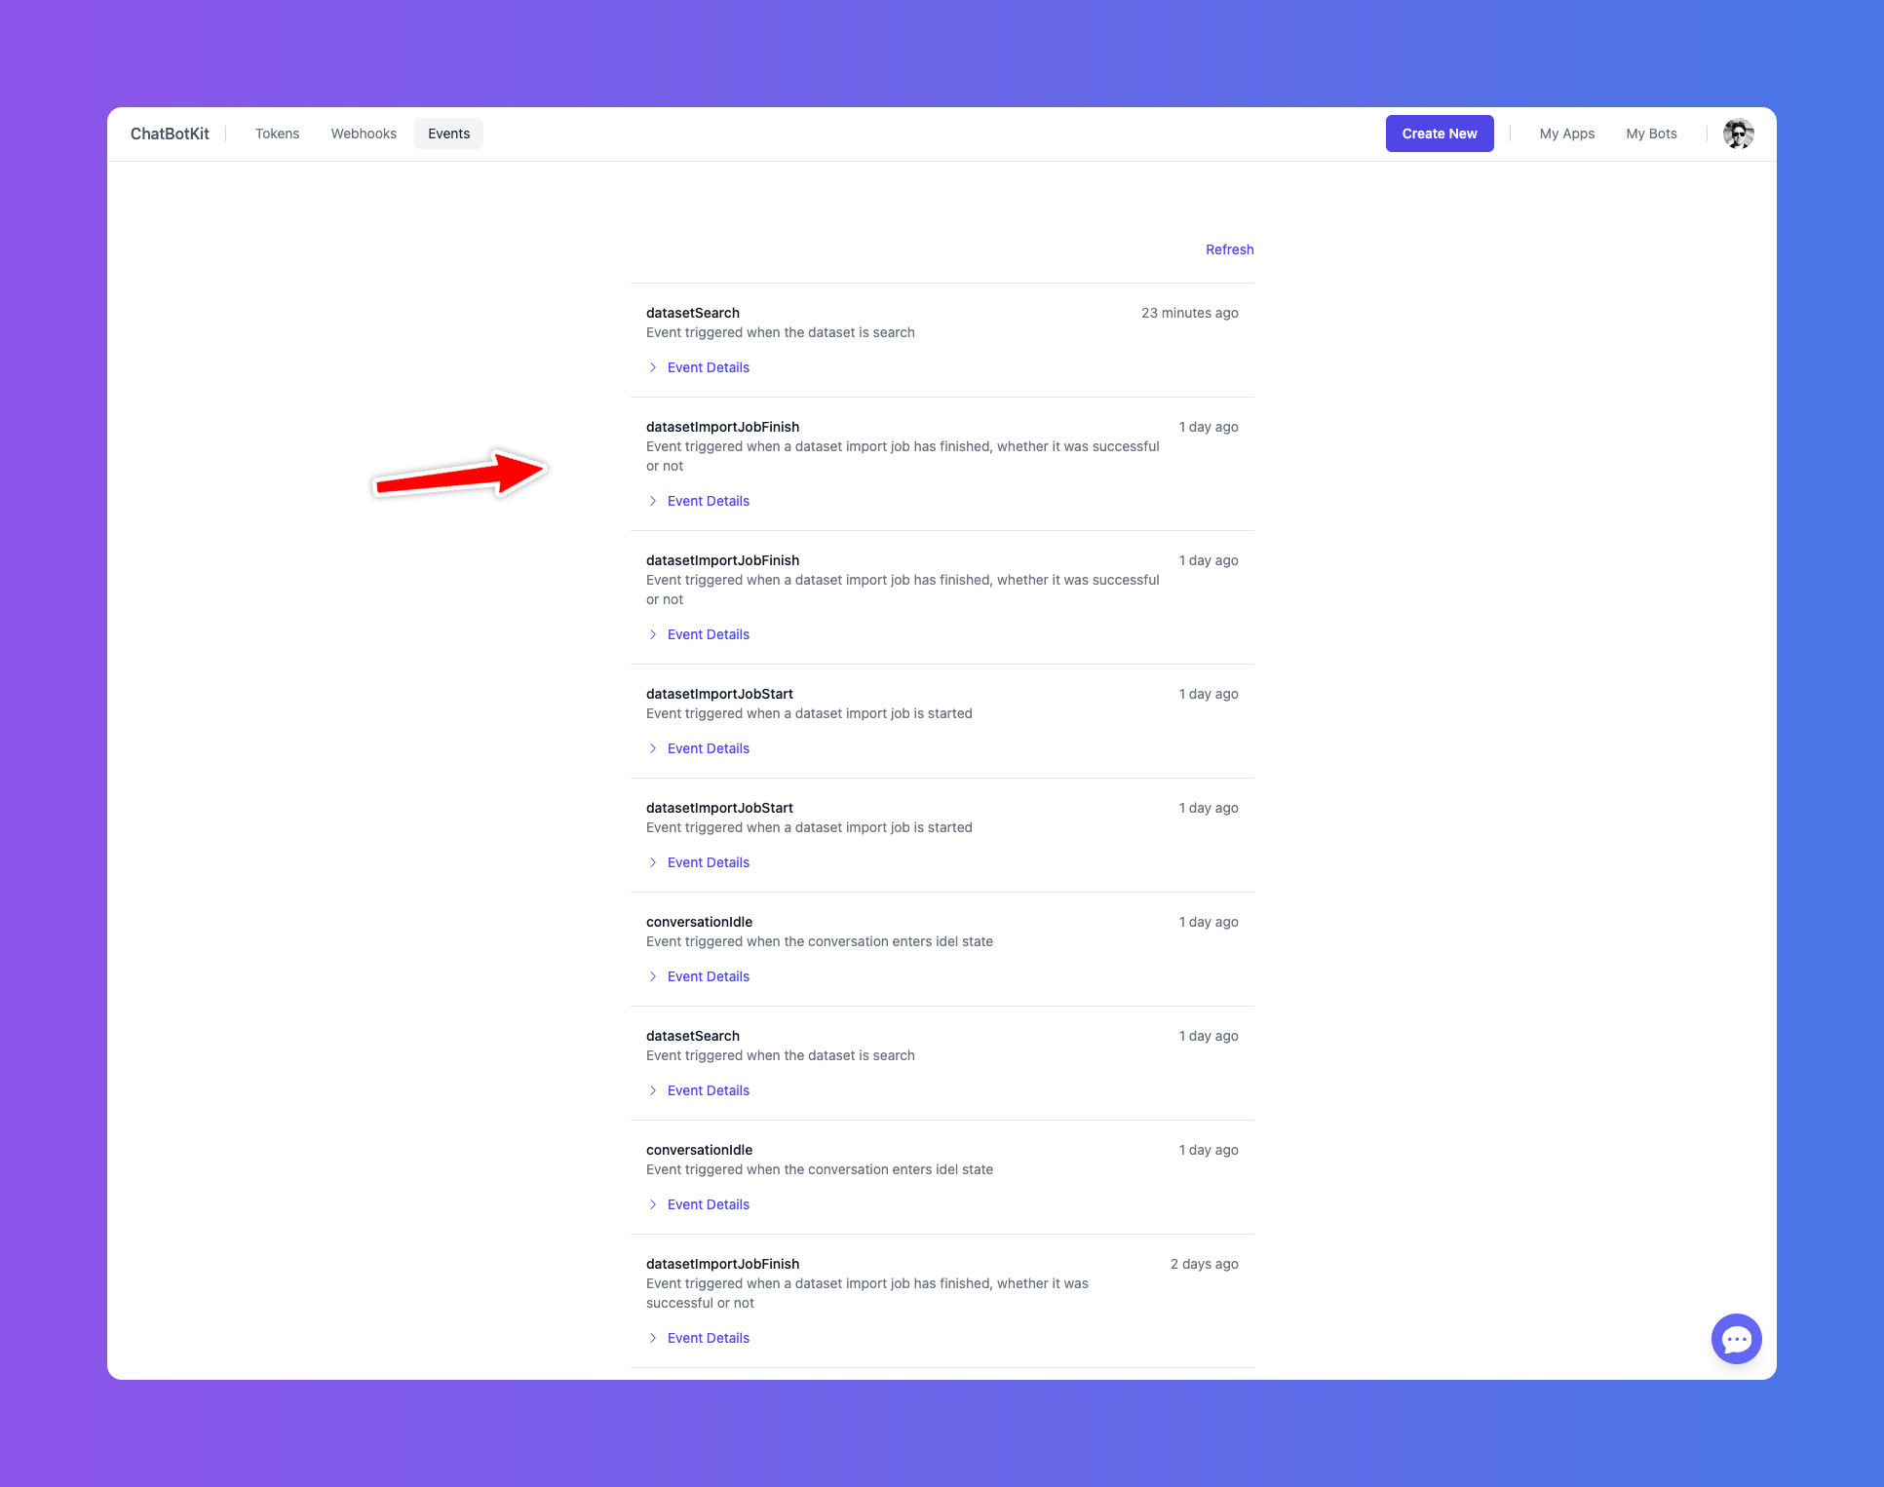Select the Events tab

point(448,133)
